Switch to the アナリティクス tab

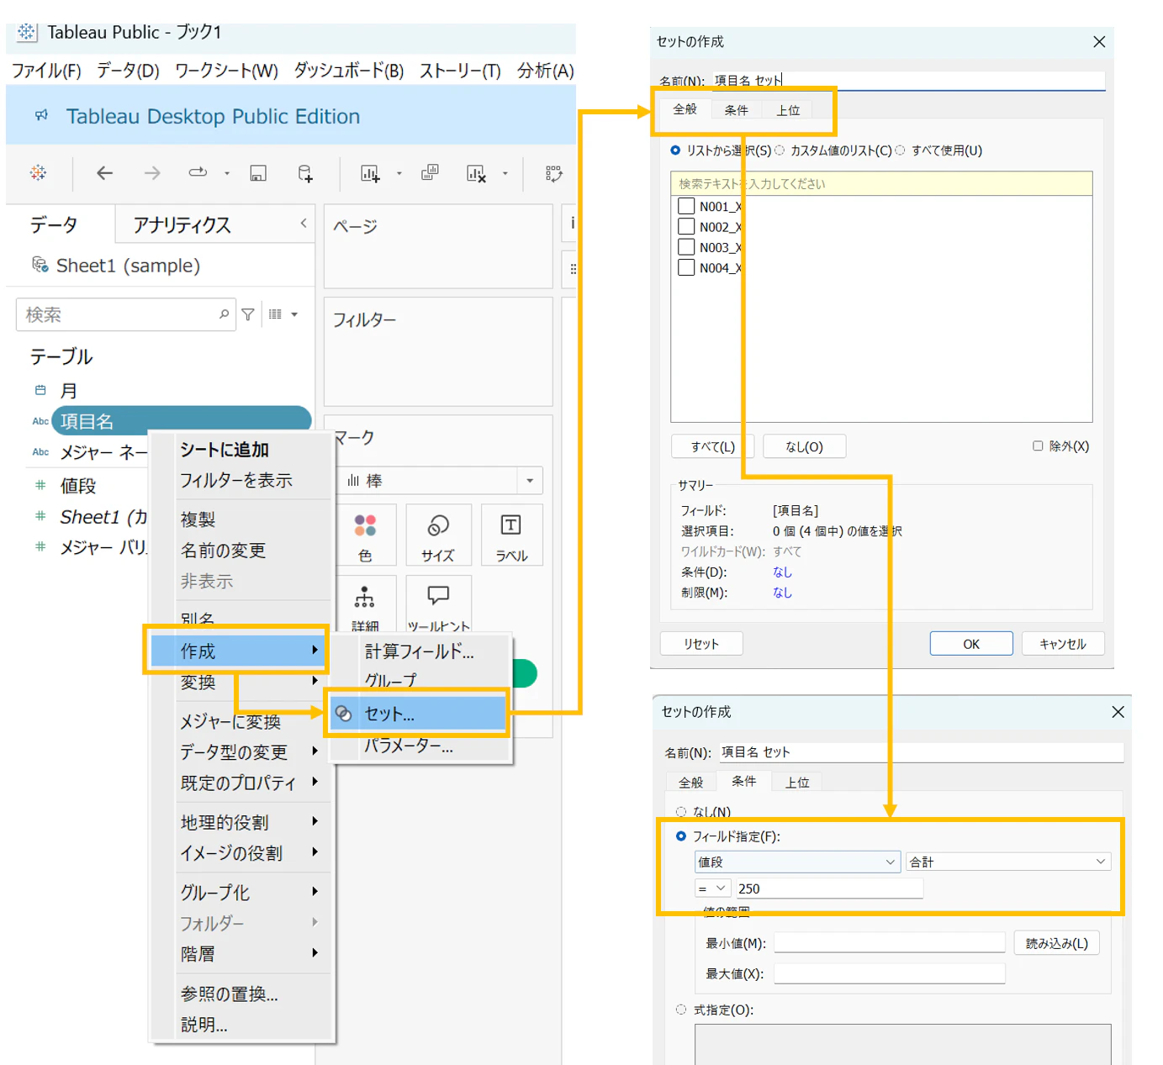click(x=182, y=224)
